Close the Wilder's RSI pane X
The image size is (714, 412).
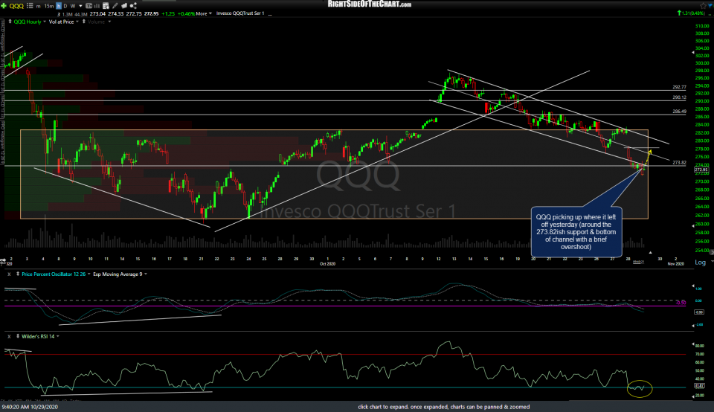[9, 336]
